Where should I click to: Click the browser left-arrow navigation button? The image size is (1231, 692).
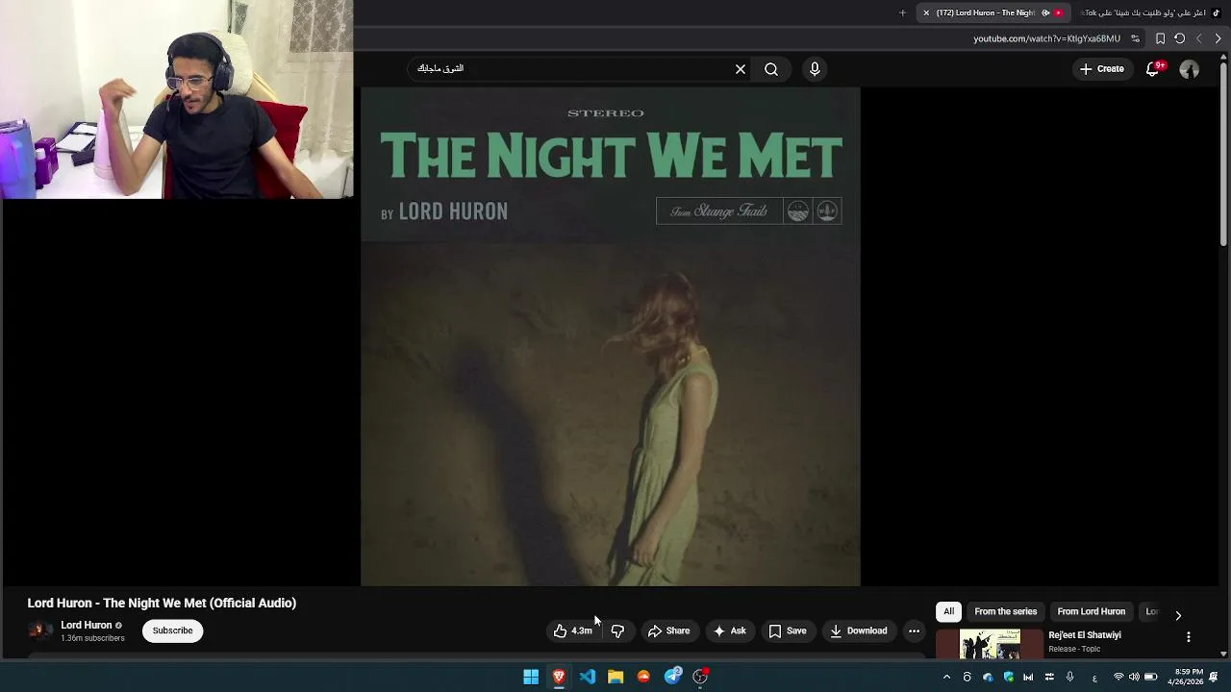tap(1198, 38)
